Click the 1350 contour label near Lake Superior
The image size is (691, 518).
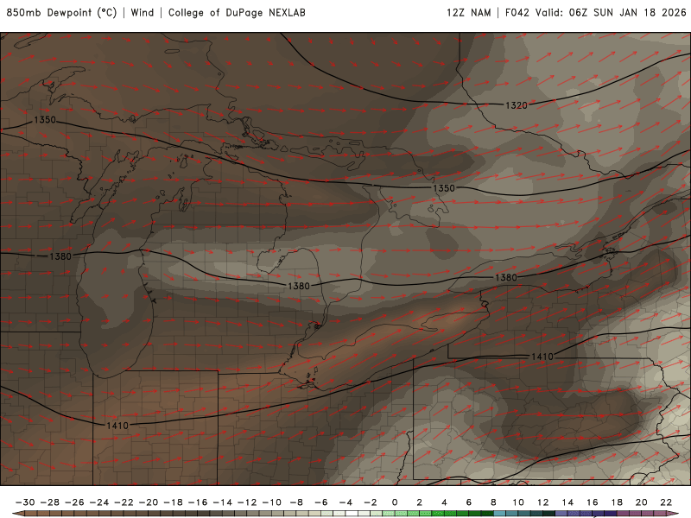click(x=45, y=120)
